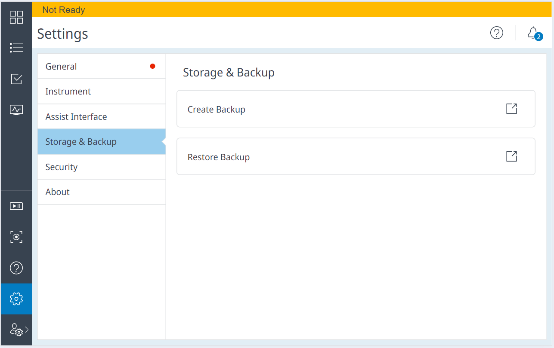Open the camera capture focus icon
This screenshot has width=554, height=348.
coord(16,237)
